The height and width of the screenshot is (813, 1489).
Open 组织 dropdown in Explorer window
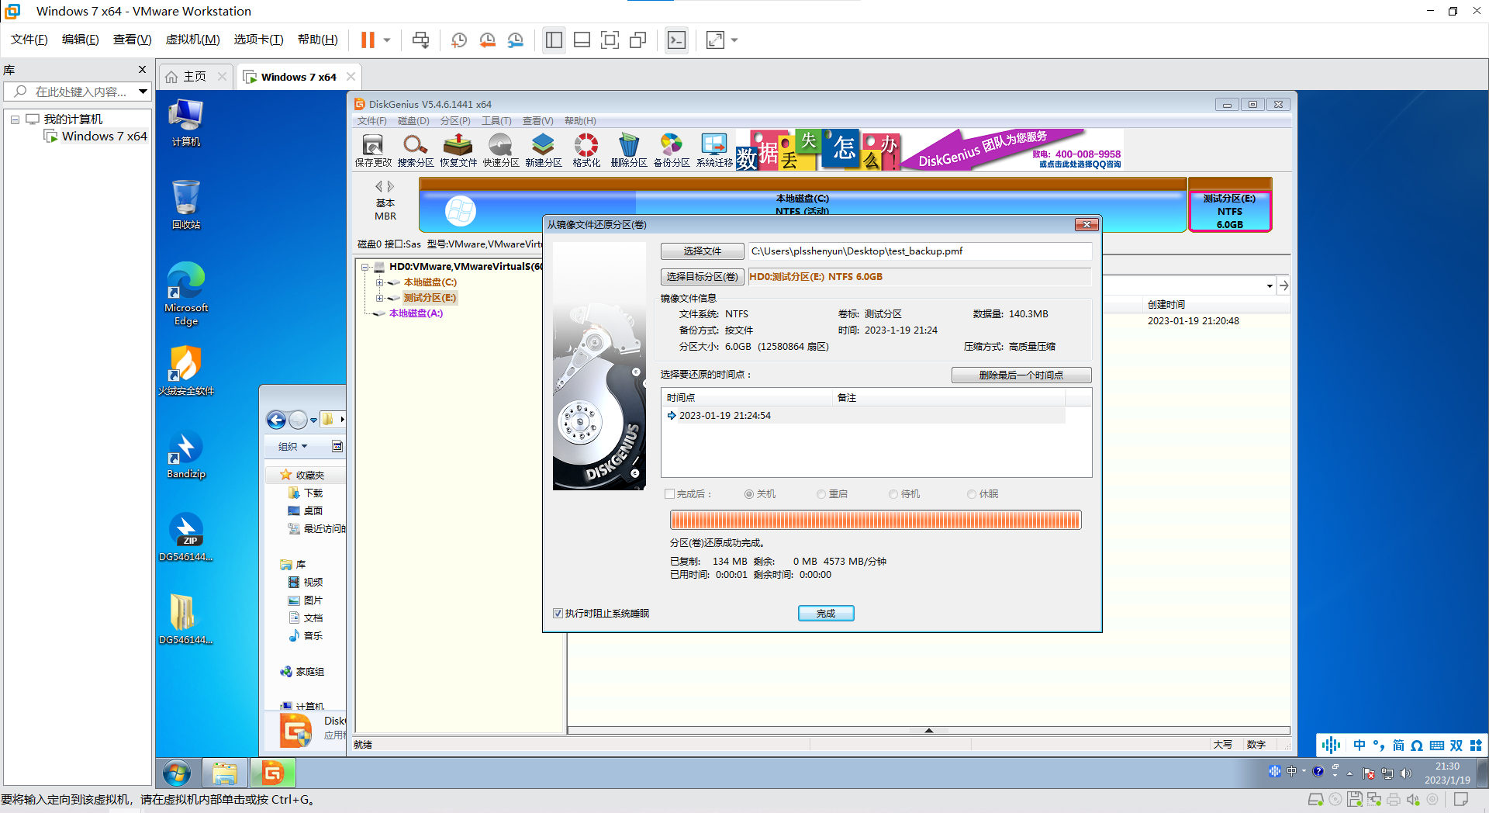tap(293, 447)
